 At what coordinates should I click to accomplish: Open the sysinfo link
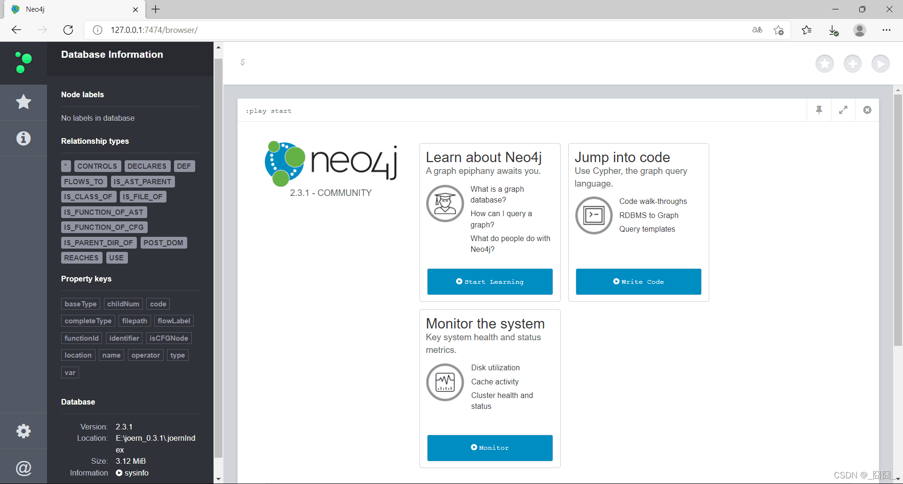(132, 473)
